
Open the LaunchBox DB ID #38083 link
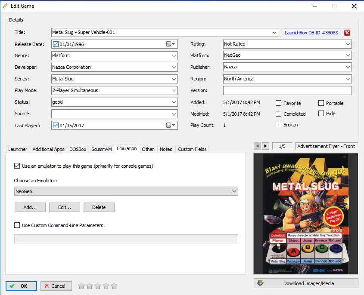(311, 33)
